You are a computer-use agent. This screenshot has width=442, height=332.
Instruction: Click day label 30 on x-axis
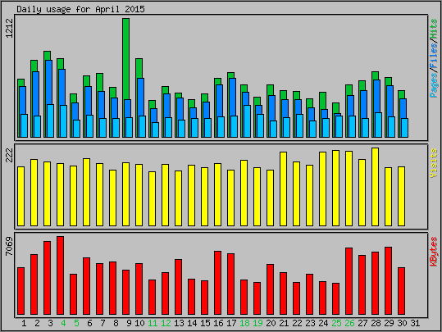point(402,323)
